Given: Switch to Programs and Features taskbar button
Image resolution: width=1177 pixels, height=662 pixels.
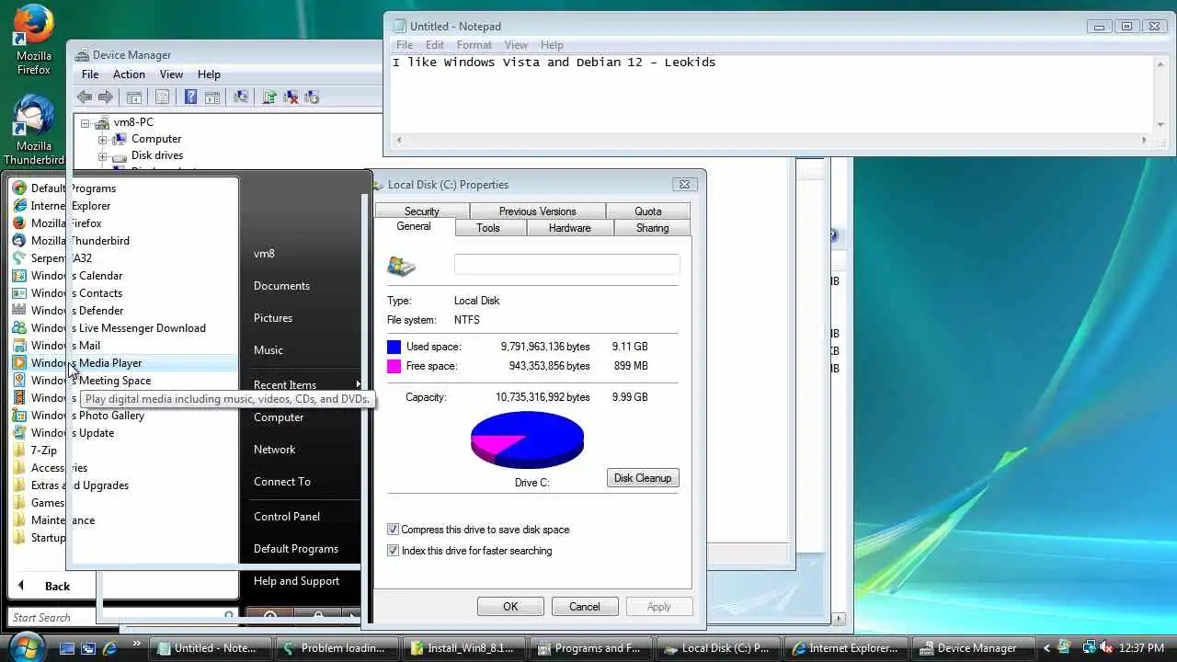Looking at the screenshot, I should click(x=592, y=648).
